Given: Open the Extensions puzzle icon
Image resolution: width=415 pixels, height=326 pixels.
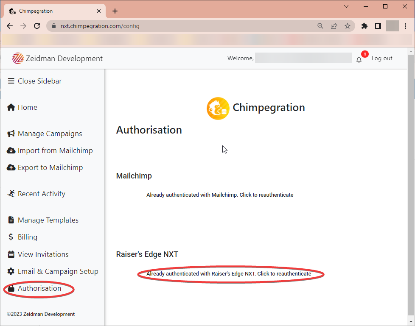Looking at the screenshot, I should point(365,26).
